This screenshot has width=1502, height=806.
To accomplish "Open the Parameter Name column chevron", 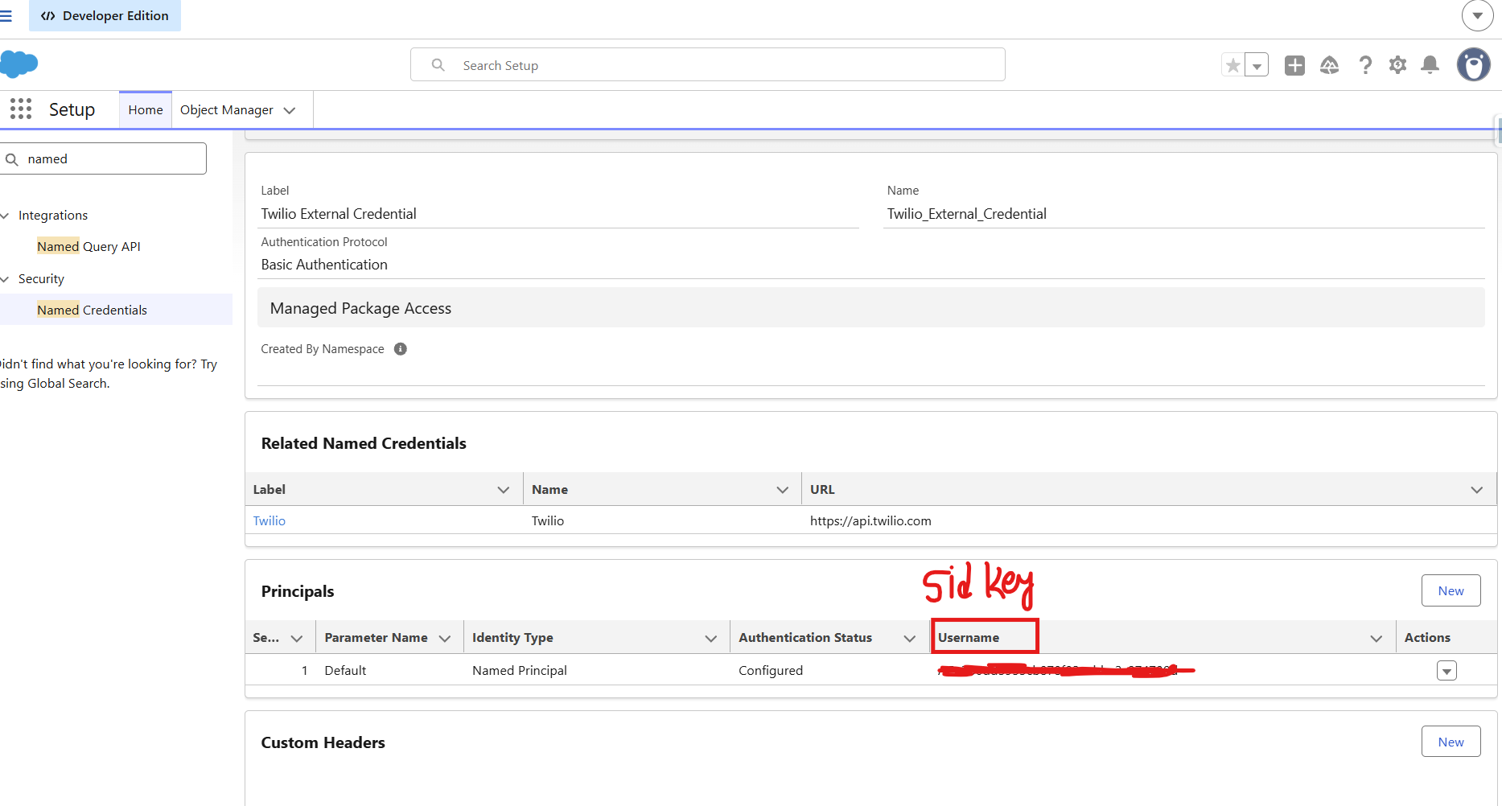I will [x=445, y=638].
